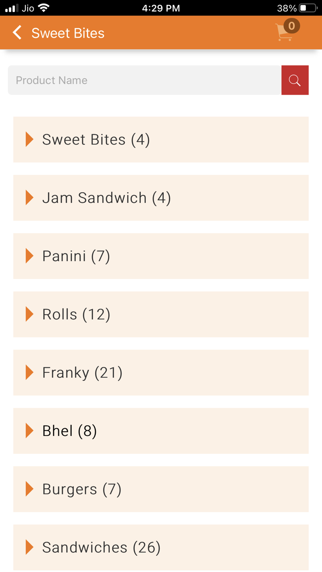Tap the Sandwiches (26) label
The height and width of the screenshot is (572, 322).
101,547
